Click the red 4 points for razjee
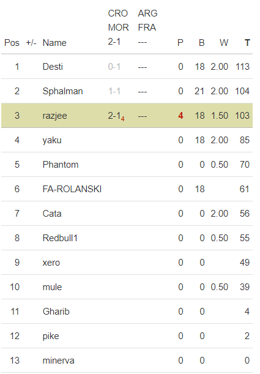Screen dimensions: 260x374 coord(180,116)
